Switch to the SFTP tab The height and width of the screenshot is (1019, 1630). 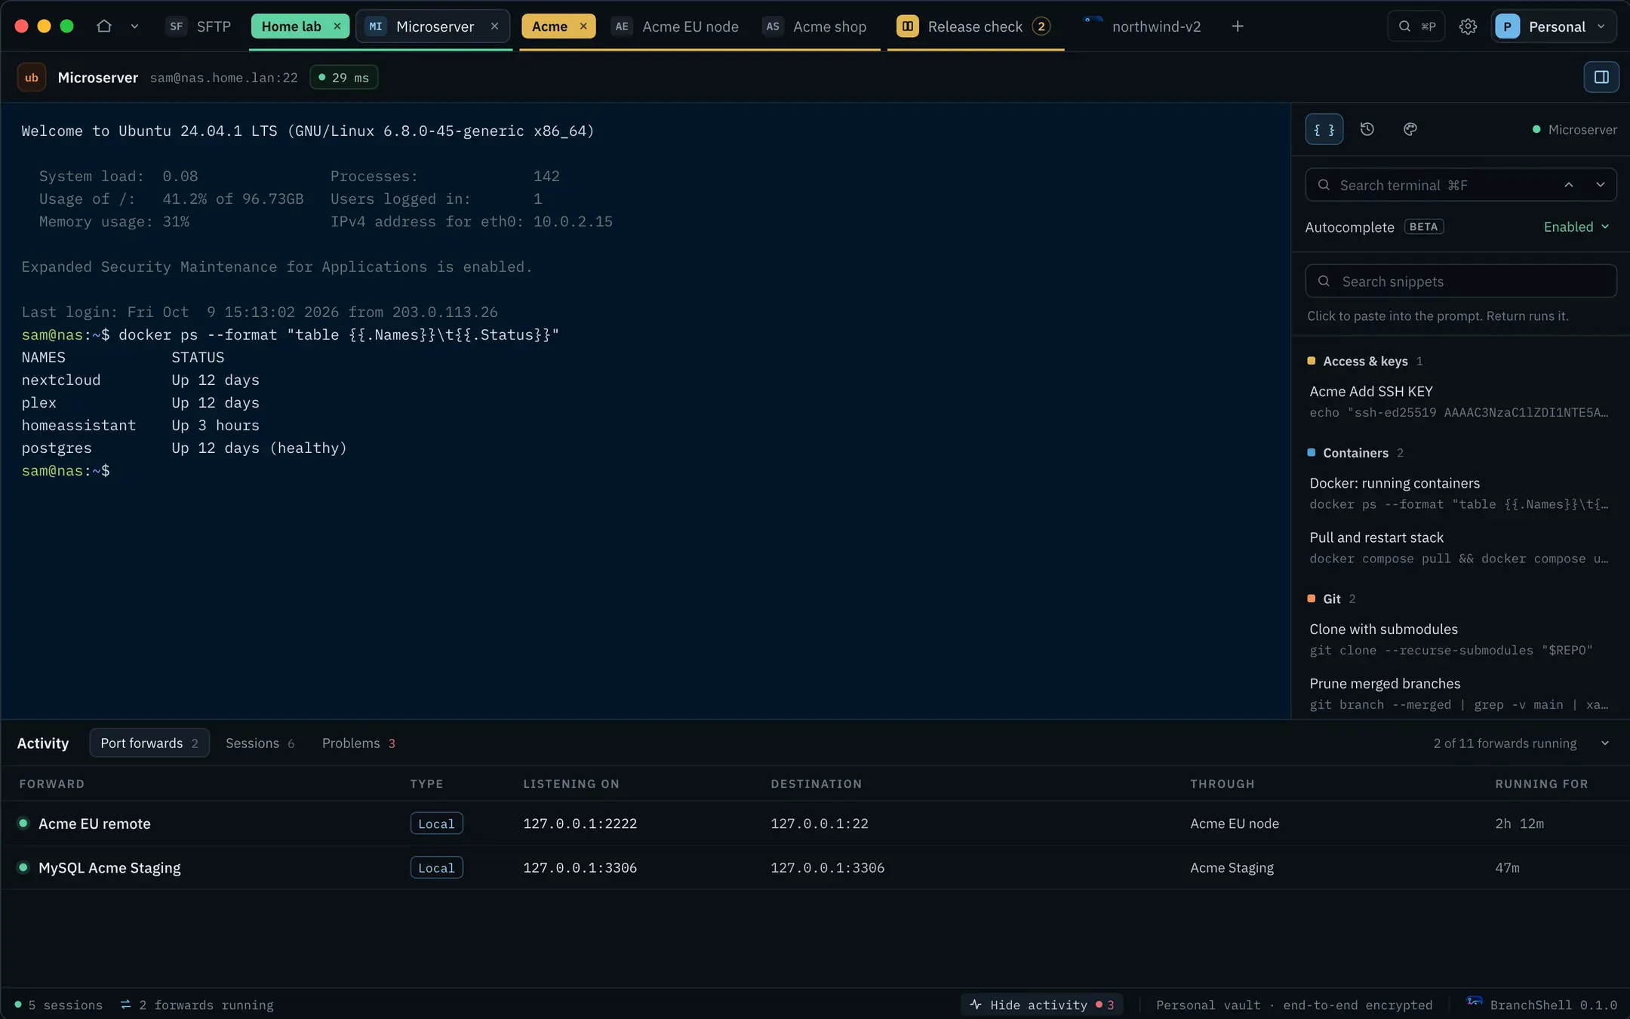[198, 26]
